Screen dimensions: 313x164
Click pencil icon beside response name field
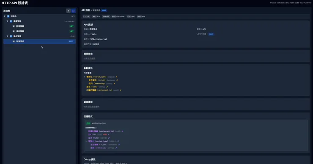pos(109,138)
